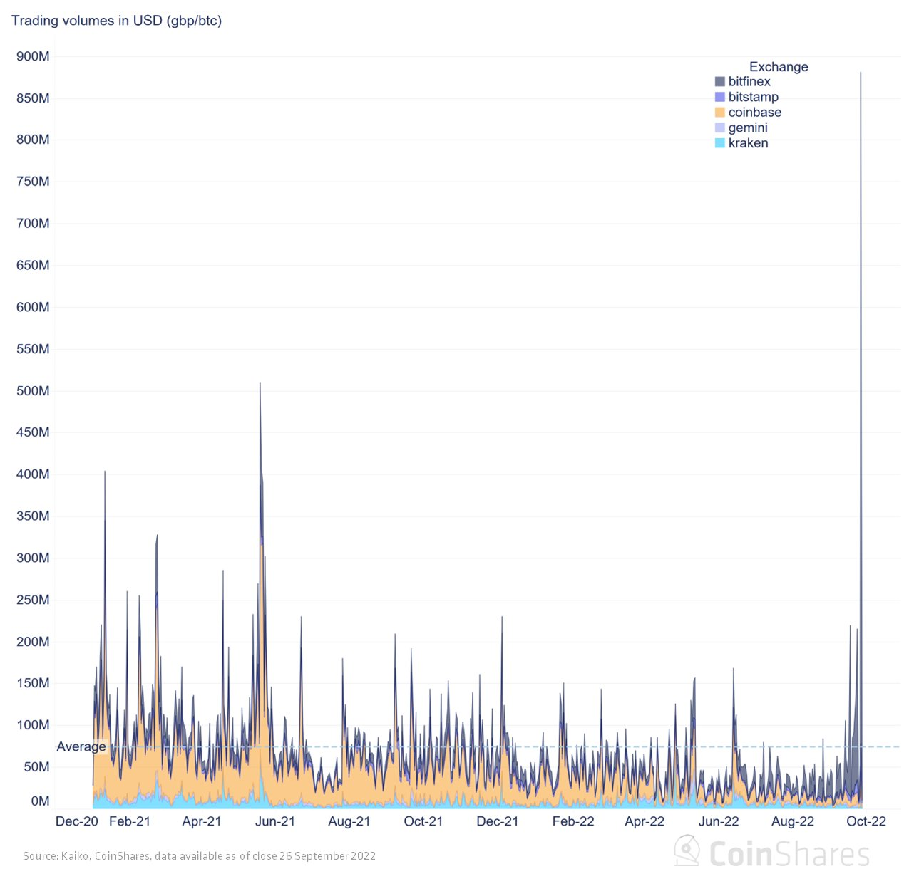Select the chart title text

click(117, 21)
